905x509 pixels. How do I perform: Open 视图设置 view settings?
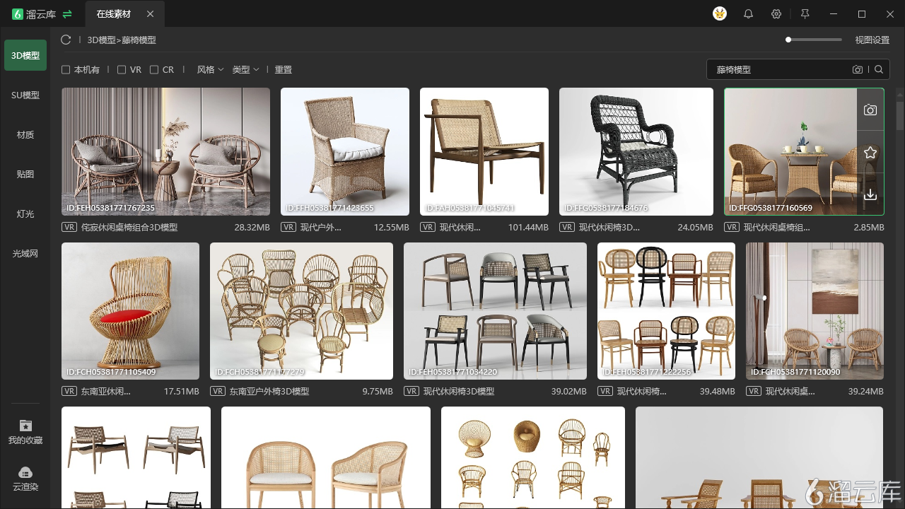(x=872, y=40)
